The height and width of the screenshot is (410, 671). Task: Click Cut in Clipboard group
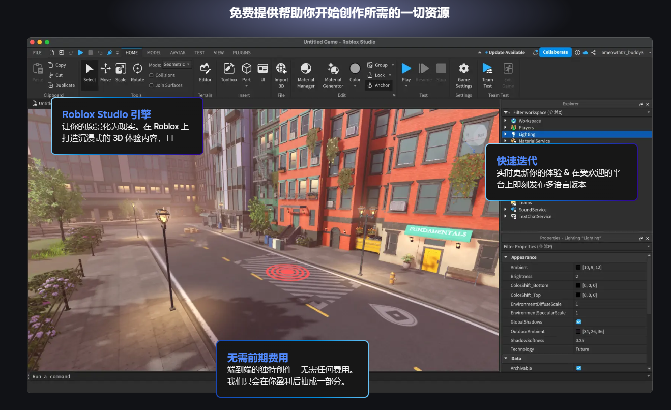coord(55,75)
